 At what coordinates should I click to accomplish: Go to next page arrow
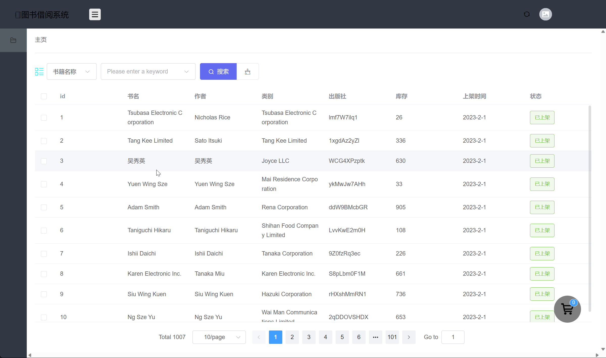tap(409, 337)
